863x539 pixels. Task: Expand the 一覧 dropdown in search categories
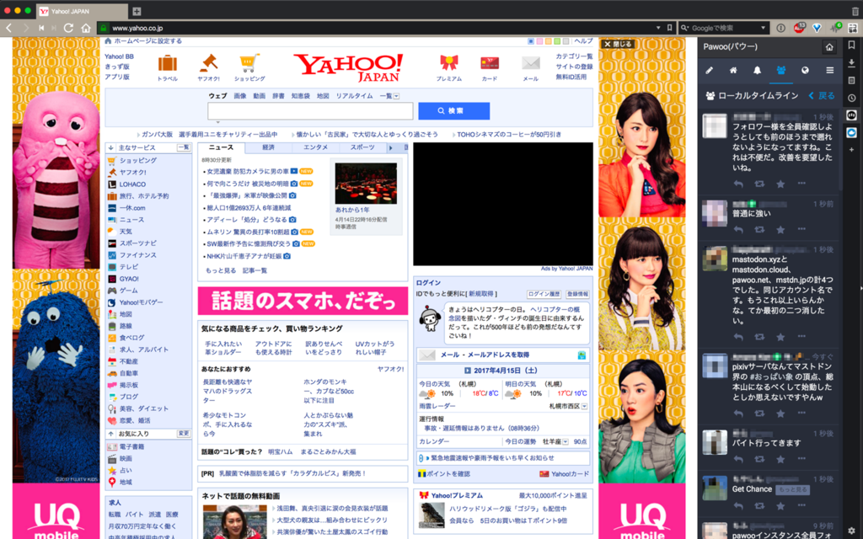tap(396, 96)
